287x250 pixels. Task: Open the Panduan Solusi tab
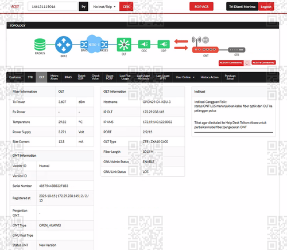(x=230, y=77)
